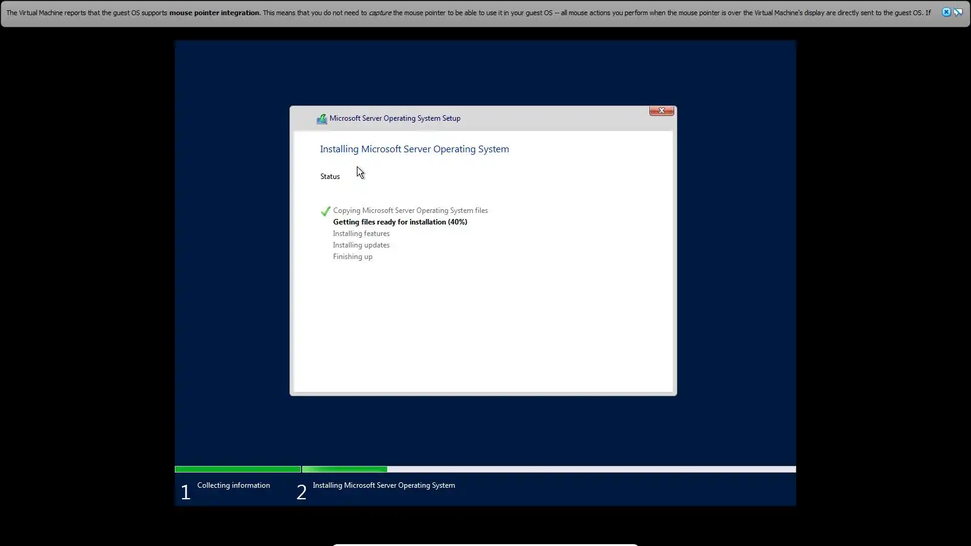Click the green checkmark beside Copying files
This screenshot has width=971, height=546.
coord(325,211)
